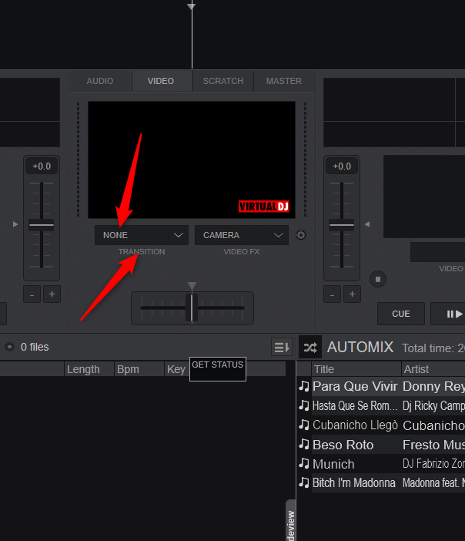Screen dimensions: 465x541
Task: Open the file list options menu icon
Action: click(x=282, y=347)
